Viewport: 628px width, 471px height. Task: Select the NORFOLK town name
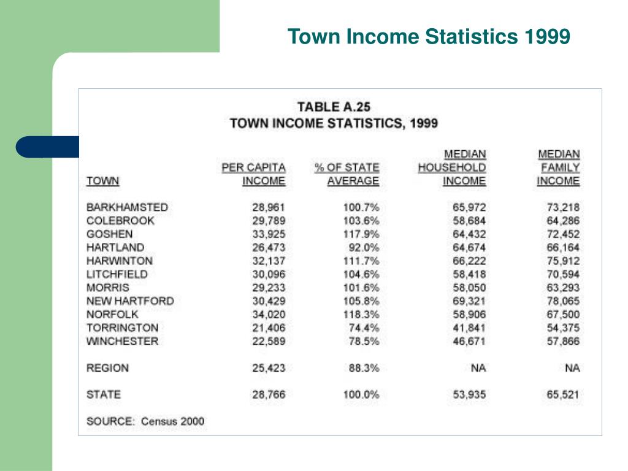112,315
